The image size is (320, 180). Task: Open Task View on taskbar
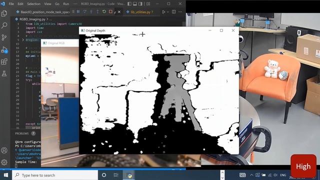[x=116, y=175]
